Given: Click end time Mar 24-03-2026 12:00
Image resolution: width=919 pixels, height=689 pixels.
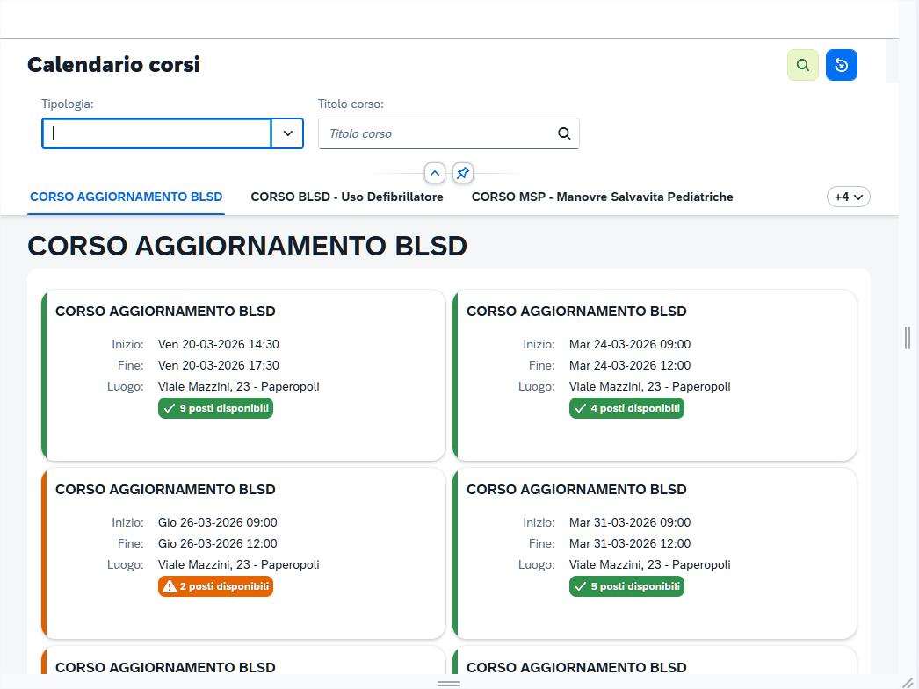Looking at the screenshot, I should [630, 365].
